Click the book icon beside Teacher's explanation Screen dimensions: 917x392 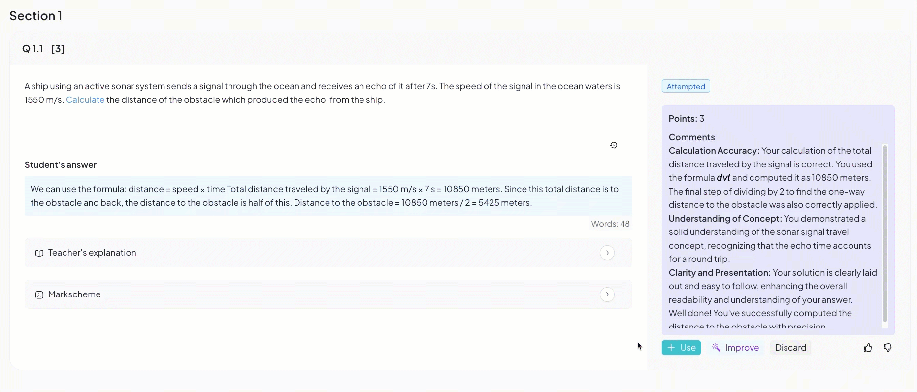click(x=39, y=253)
